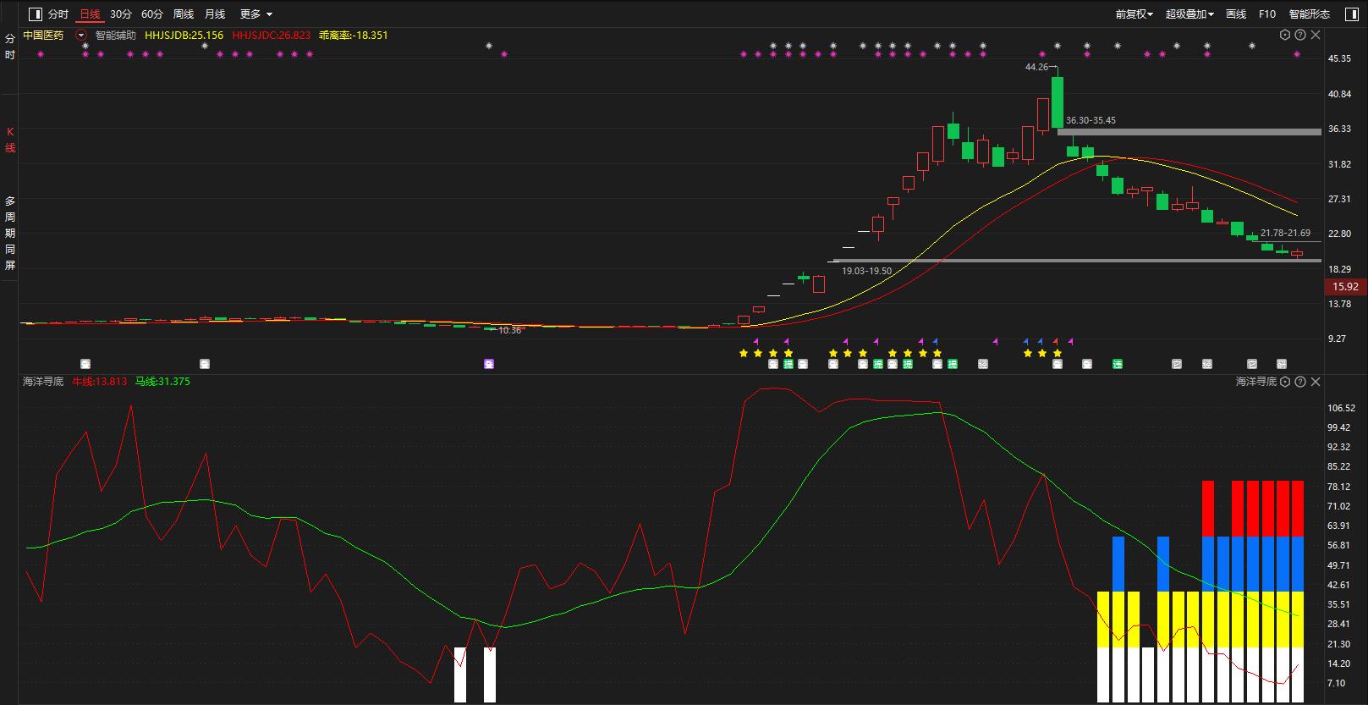
Task: Click the 36.33 price axis value
Action: pyautogui.click(x=1340, y=129)
